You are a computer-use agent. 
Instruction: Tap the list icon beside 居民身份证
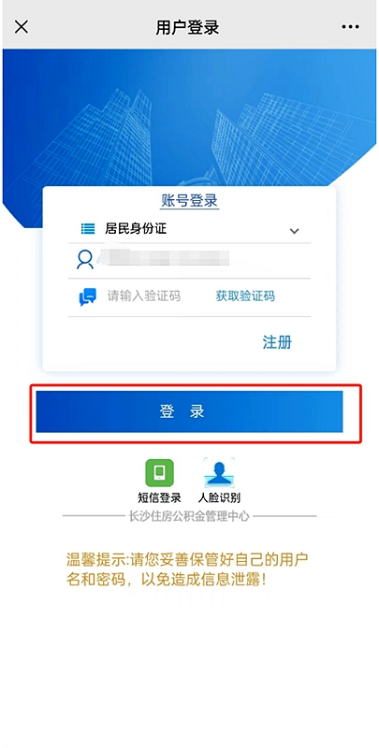coord(88,229)
